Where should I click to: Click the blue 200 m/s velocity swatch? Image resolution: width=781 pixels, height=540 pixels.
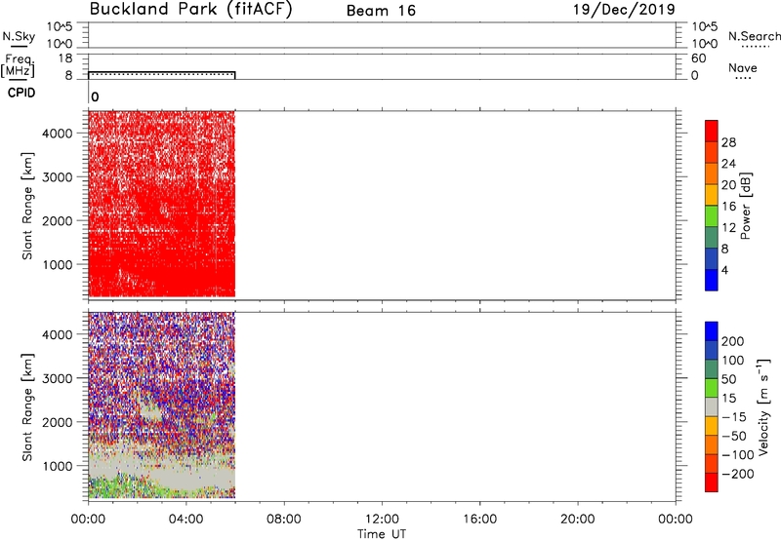click(712, 331)
